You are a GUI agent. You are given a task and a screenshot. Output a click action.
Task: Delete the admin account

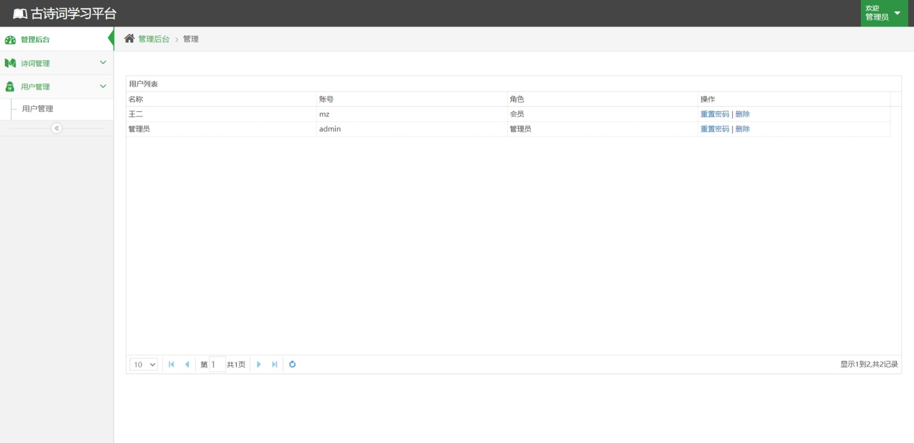click(743, 129)
